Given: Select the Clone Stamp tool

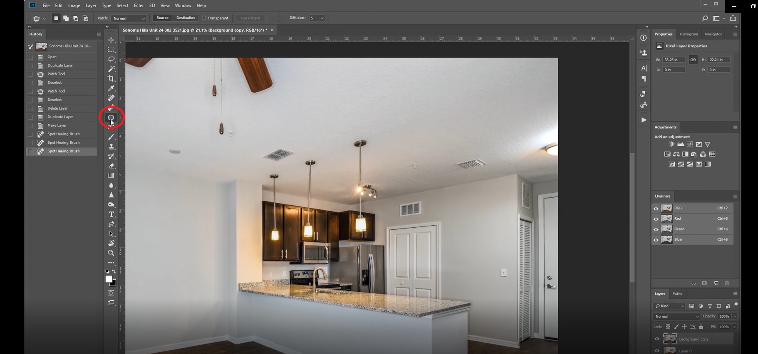Looking at the screenshot, I should coord(111,147).
